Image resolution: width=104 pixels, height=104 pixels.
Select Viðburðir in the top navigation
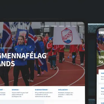click(x=54, y=26)
